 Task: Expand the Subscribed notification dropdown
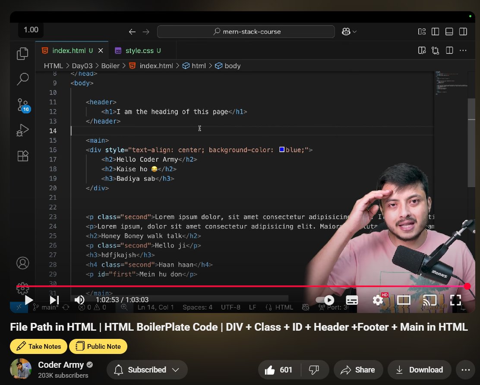pyautogui.click(x=147, y=370)
